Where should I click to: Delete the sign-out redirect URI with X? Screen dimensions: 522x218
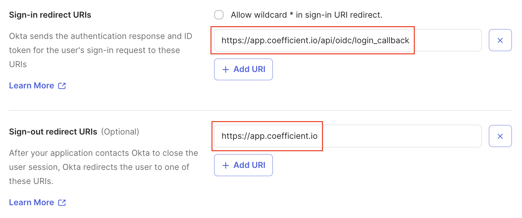click(500, 136)
